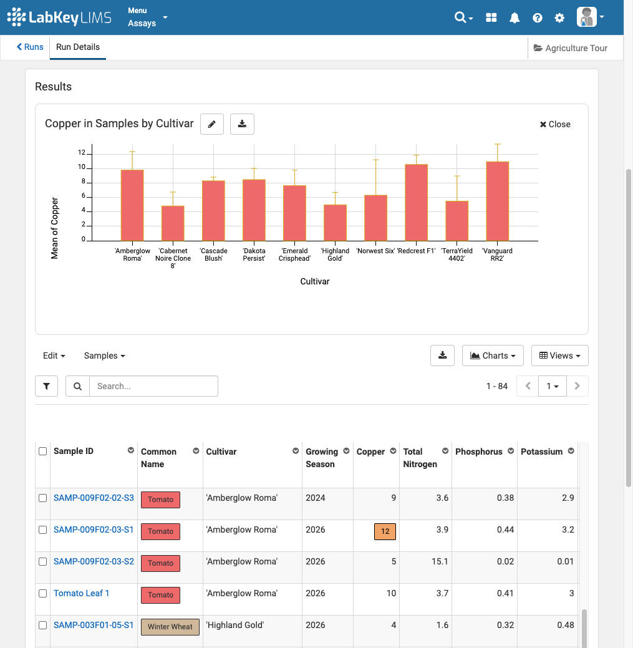Close the Copper chart panel
633x648 pixels.
(555, 124)
